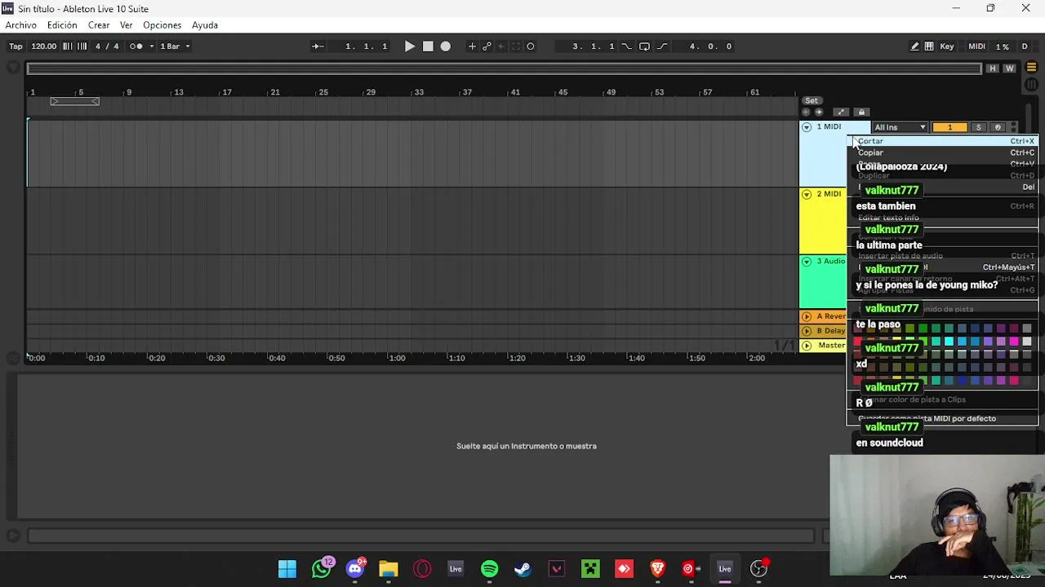Toggle the punch-out switch icon

662,46
